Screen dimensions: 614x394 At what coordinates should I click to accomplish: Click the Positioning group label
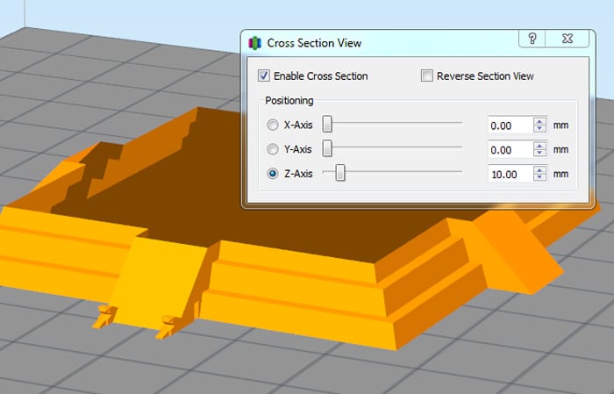tap(289, 101)
